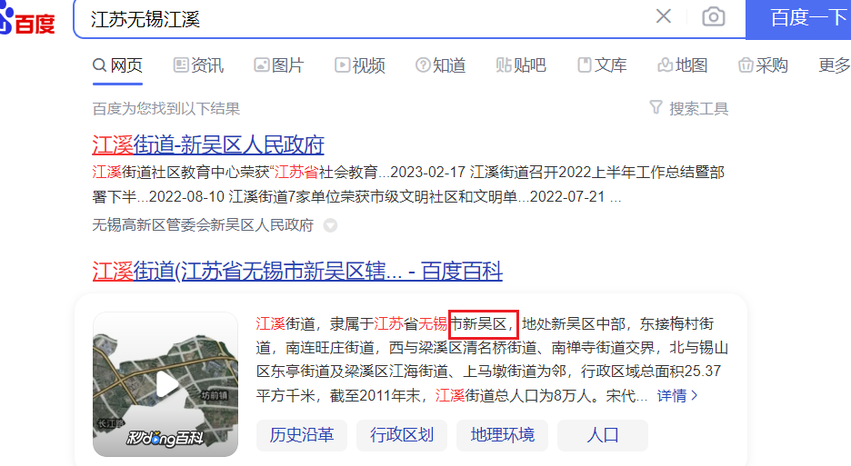Image resolution: width=851 pixels, height=466 pixels.
Task: Expand the 更多 menu
Action: pyautogui.click(x=834, y=65)
